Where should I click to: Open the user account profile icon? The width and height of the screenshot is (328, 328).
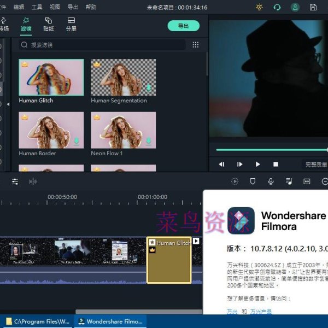point(295,7)
